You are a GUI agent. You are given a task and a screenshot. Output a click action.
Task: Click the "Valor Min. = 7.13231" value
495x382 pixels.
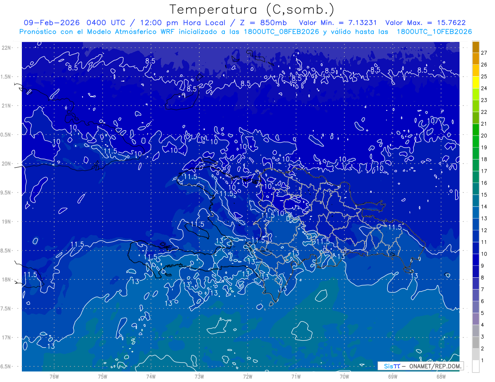[338, 23]
